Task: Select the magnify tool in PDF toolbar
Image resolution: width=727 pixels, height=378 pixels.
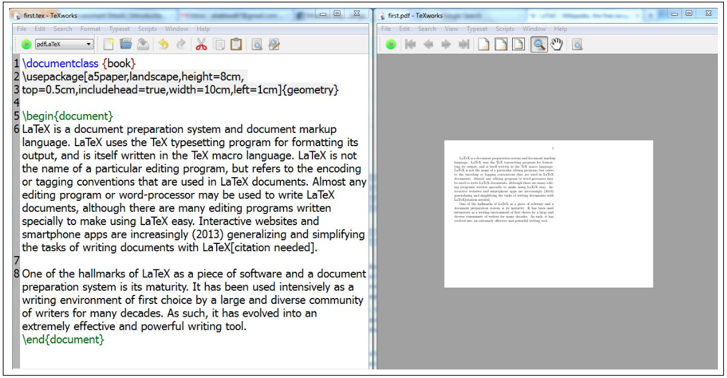Action: [539, 44]
